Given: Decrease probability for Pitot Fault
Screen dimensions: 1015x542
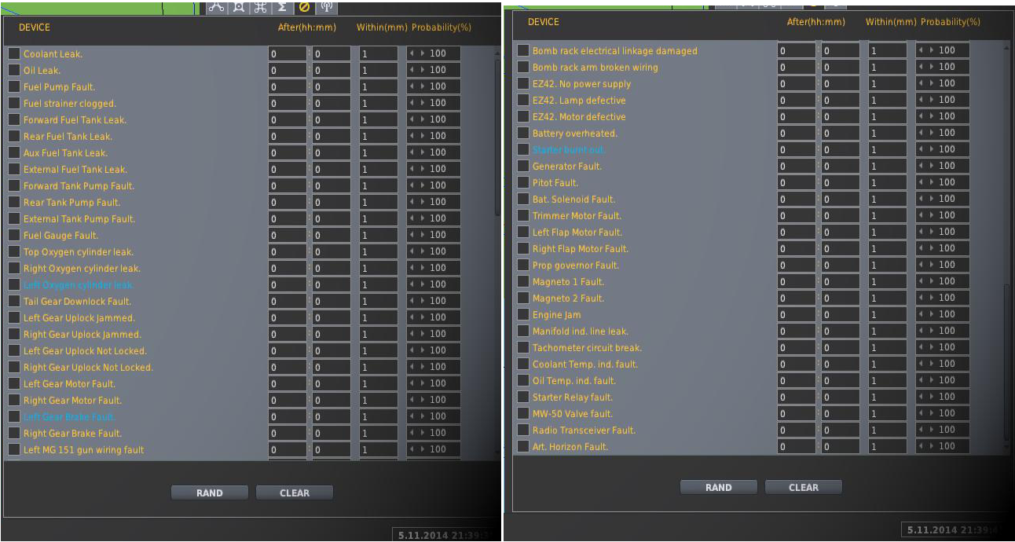Looking at the screenshot, I should click(x=922, y=182).
